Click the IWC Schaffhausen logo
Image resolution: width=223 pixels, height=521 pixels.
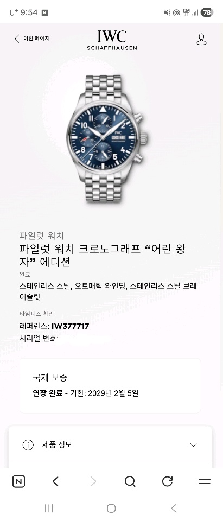112,40
